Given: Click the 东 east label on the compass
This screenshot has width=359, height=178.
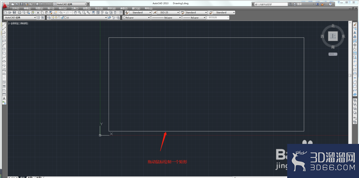Looking at the screenshot, I should (x=344, y=36).
